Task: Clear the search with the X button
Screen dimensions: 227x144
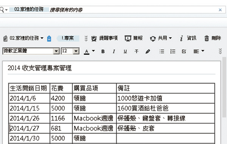Action: (x=220, y=10)
